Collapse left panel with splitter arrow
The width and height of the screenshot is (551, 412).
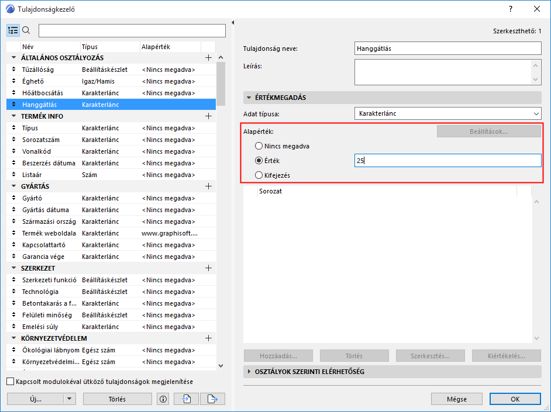[233, 23]
